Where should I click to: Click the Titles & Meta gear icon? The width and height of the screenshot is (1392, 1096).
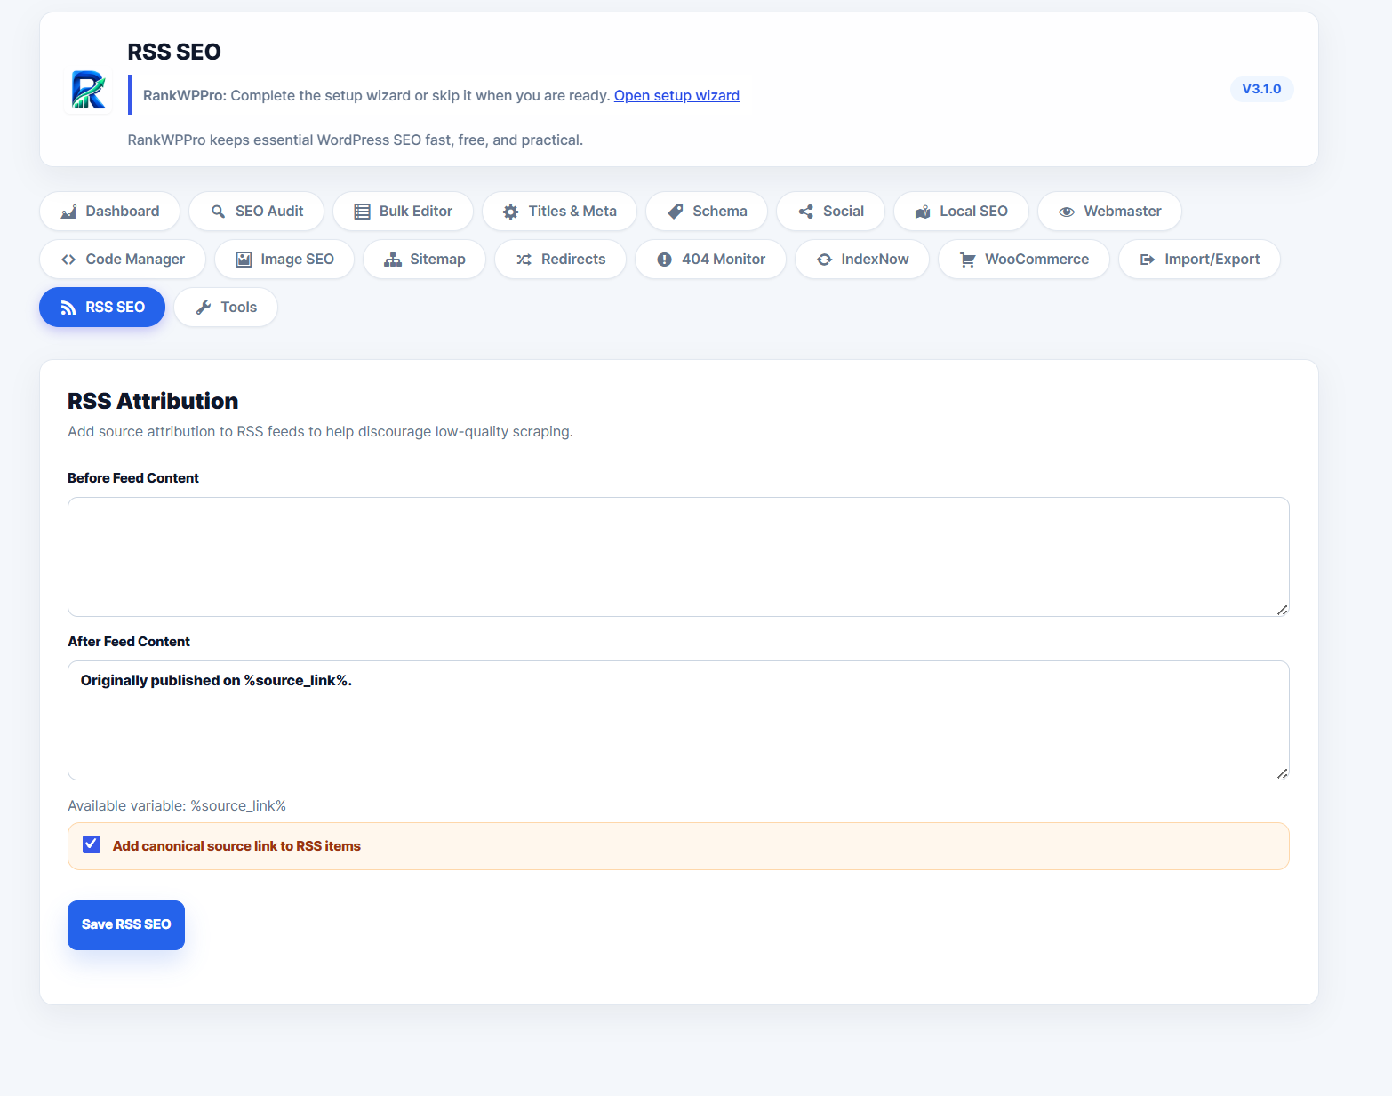[510, 212]
